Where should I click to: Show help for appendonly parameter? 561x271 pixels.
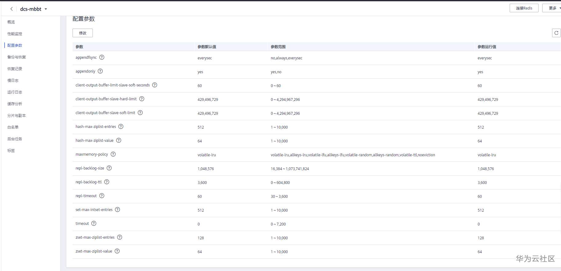coord(100,71)
